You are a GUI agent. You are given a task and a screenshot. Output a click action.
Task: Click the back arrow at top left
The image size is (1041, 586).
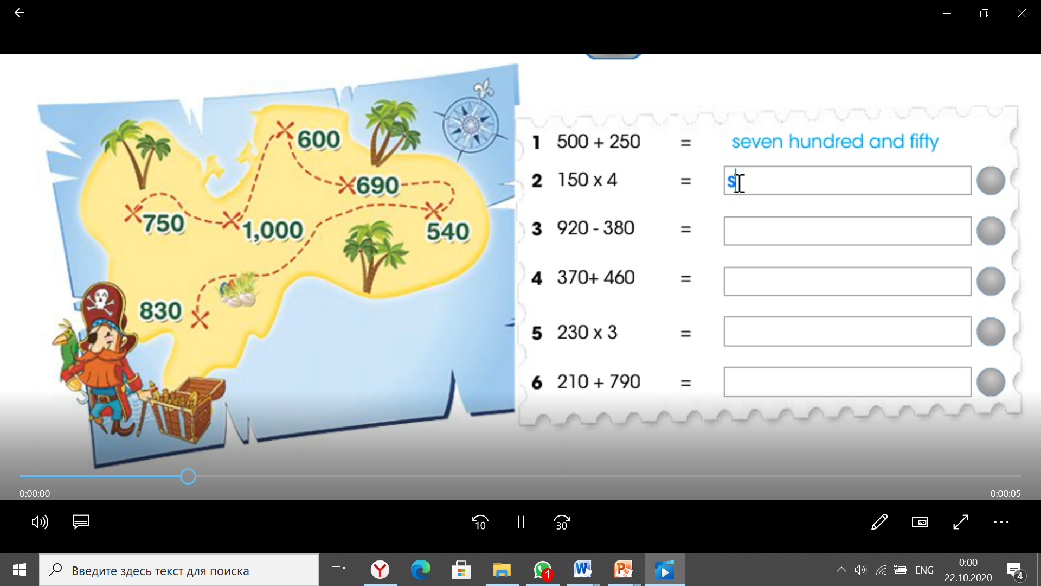(x=20, y=12)
